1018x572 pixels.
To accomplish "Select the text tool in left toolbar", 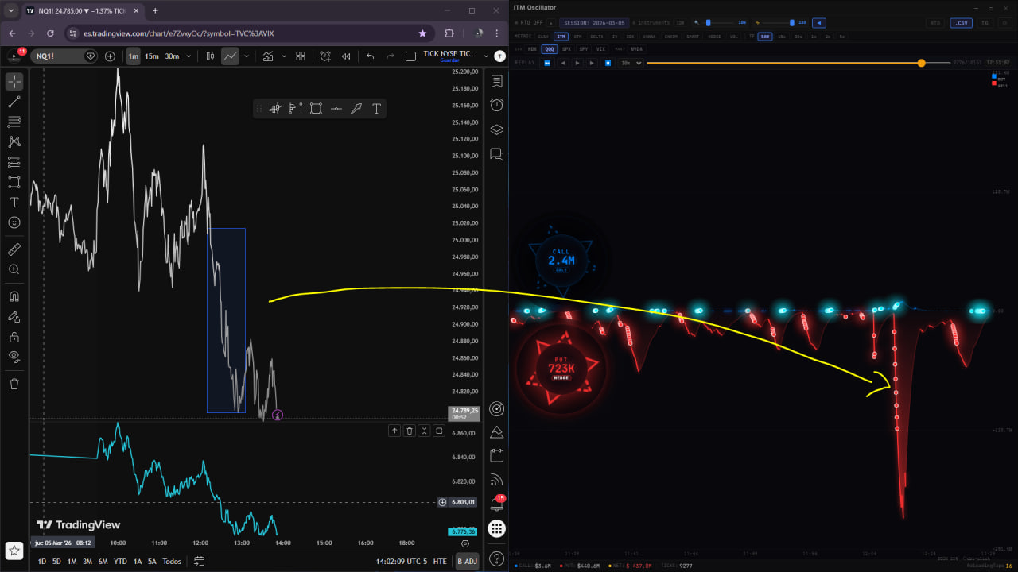I will pyautogui.click(x=14, y=203).
